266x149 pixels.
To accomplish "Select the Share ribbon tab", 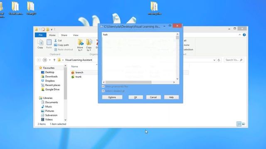I will (x=64, y=35).
